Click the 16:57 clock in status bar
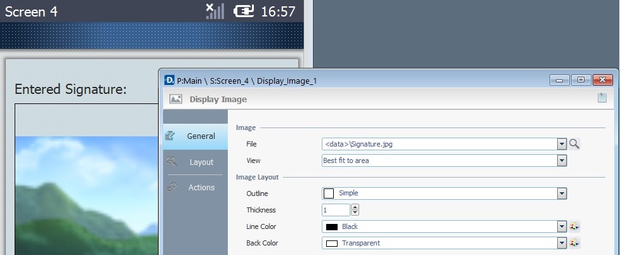The width and height of the screenshot is (620, 255). coord(279,11)
